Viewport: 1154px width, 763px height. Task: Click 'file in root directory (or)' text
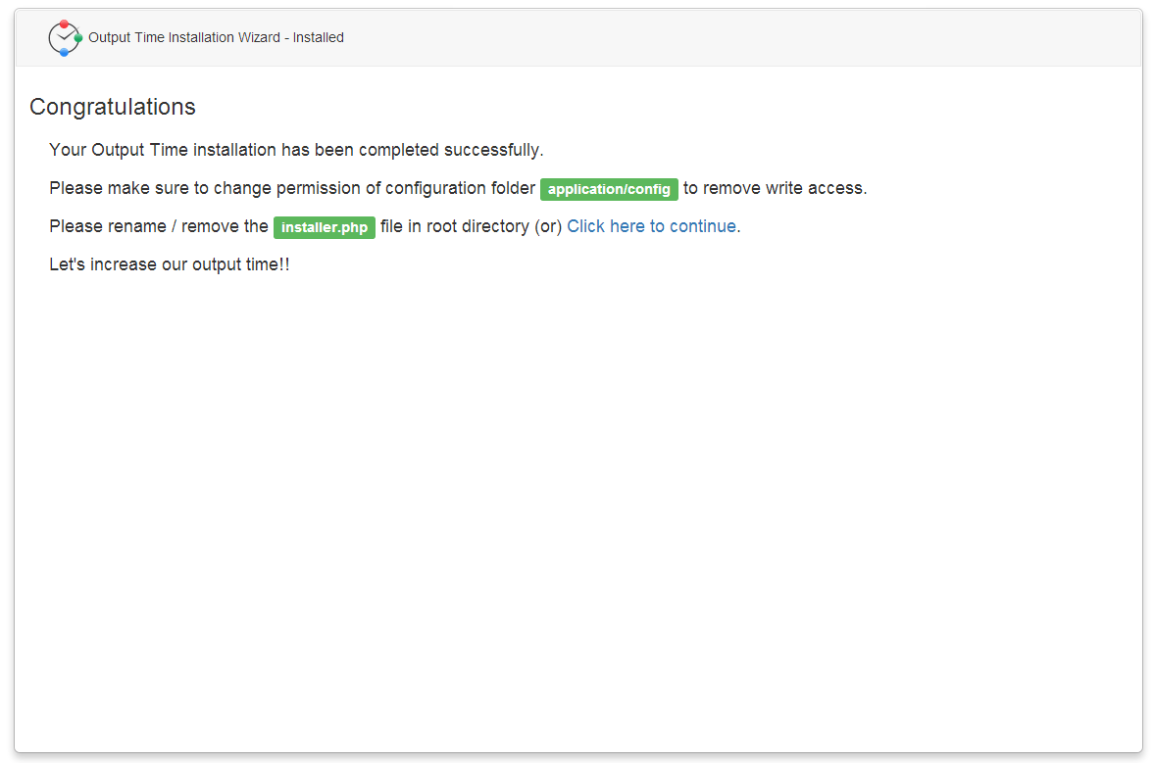[471, 226]
